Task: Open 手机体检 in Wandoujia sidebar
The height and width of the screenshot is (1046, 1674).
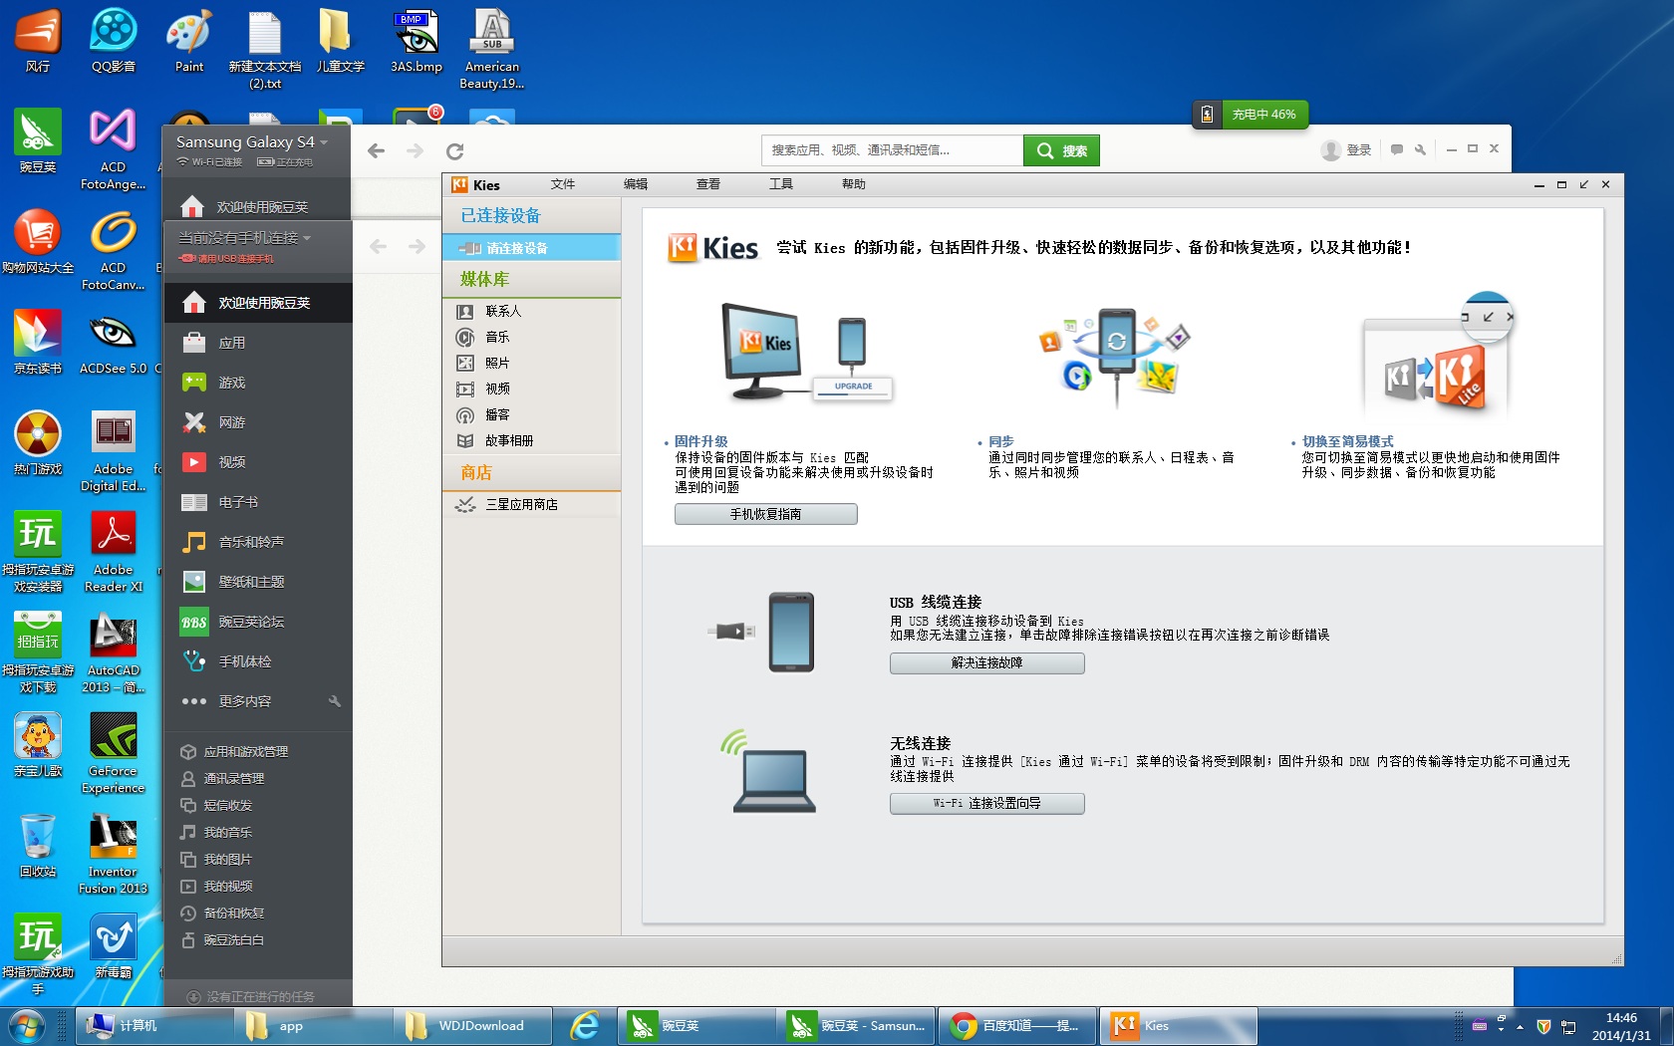Action: (x=258, y=661)
